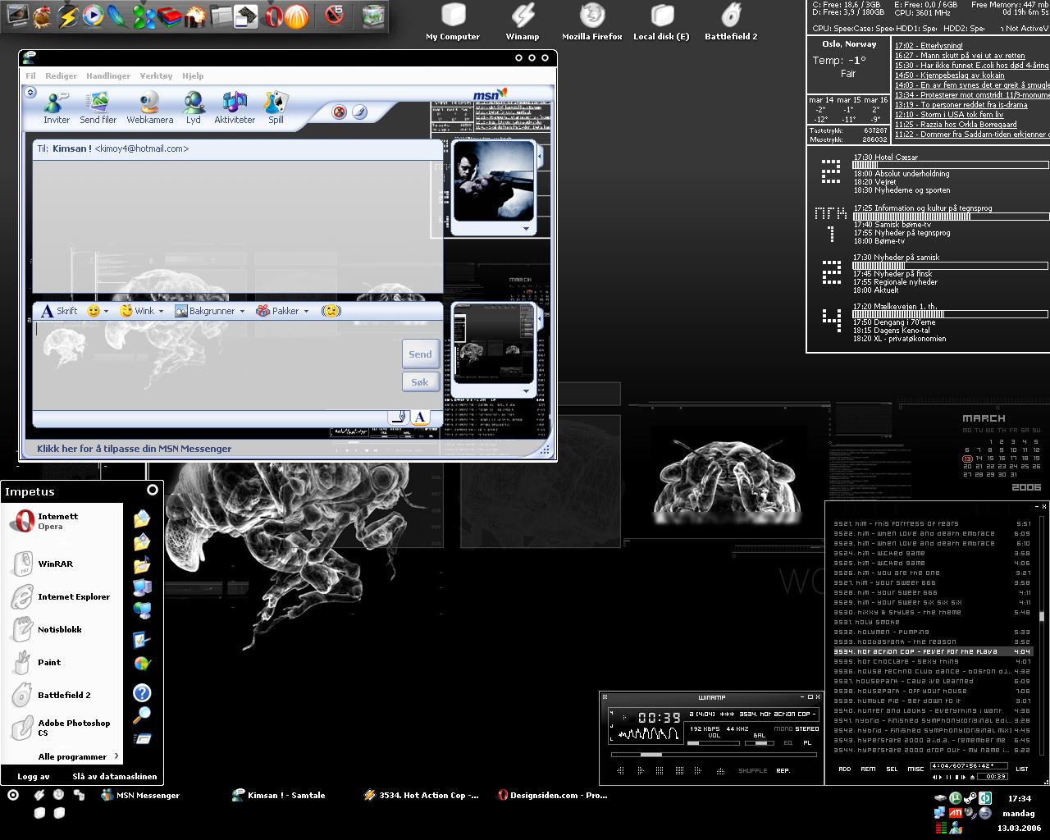1050x840 pixels.
Task: Open the My Computer desktop icon
Action: (453, 22)
